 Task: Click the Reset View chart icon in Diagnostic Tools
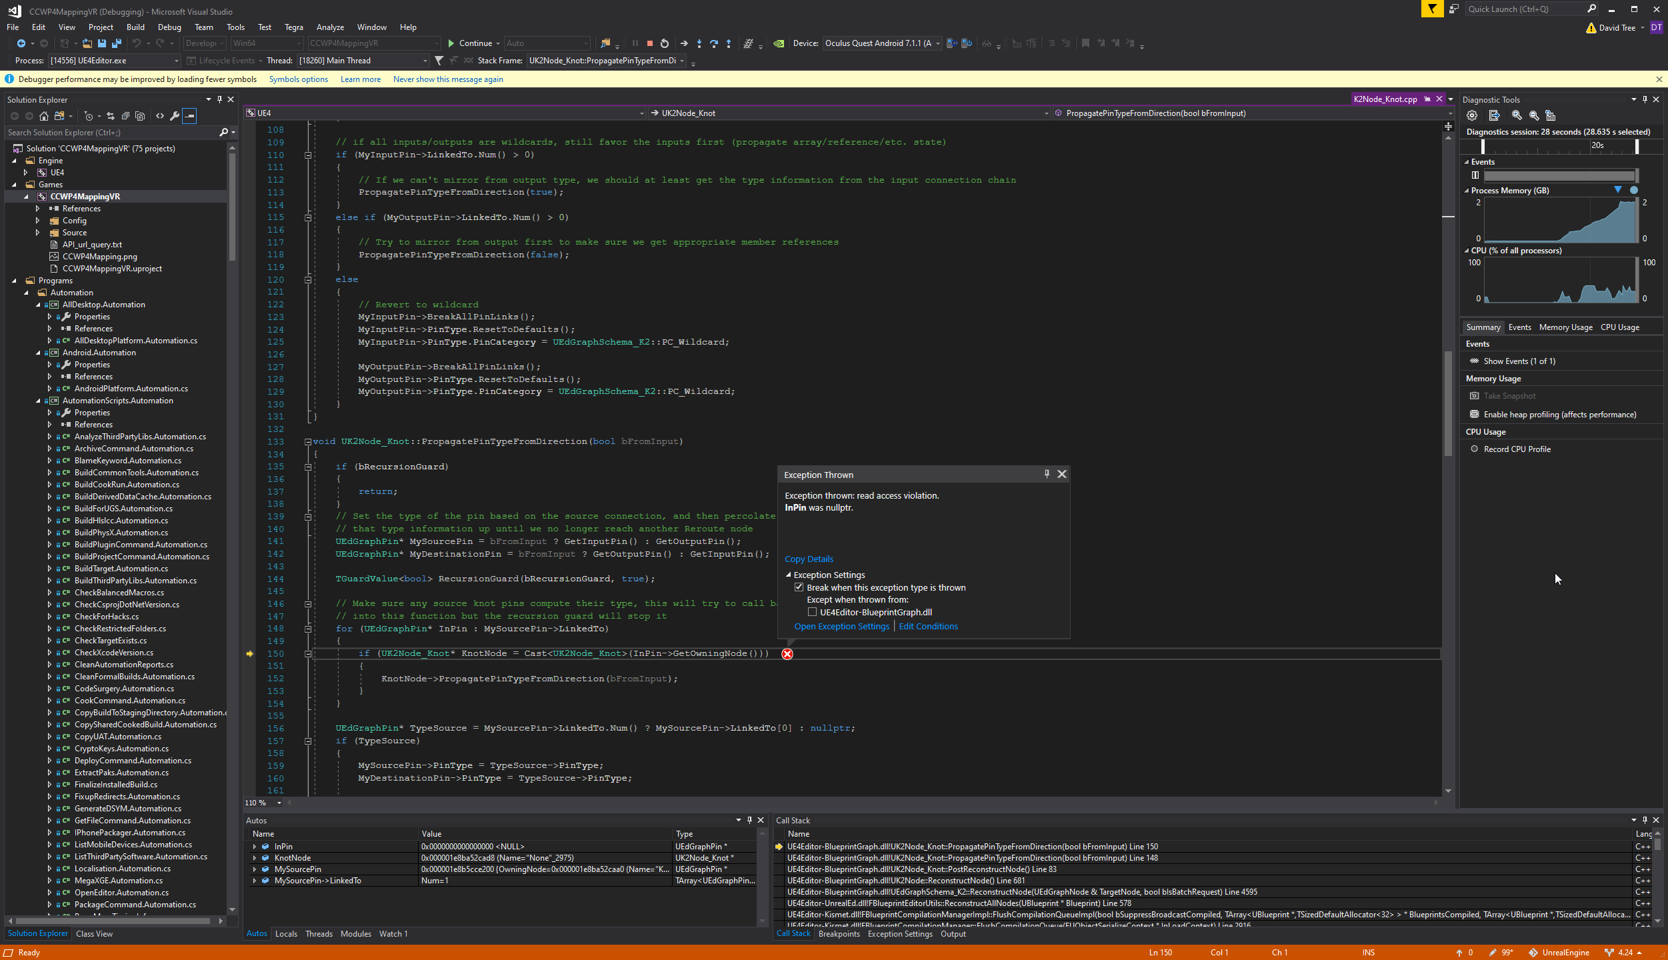[x=1550, y=115]
